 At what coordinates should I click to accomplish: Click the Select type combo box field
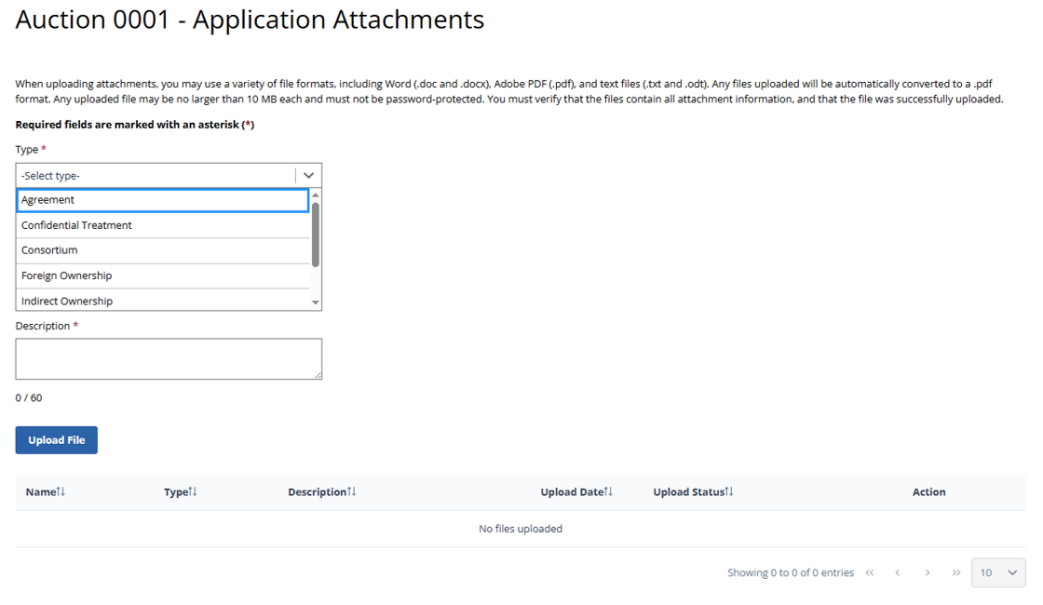pyautogui.click(x=156, y=175)
